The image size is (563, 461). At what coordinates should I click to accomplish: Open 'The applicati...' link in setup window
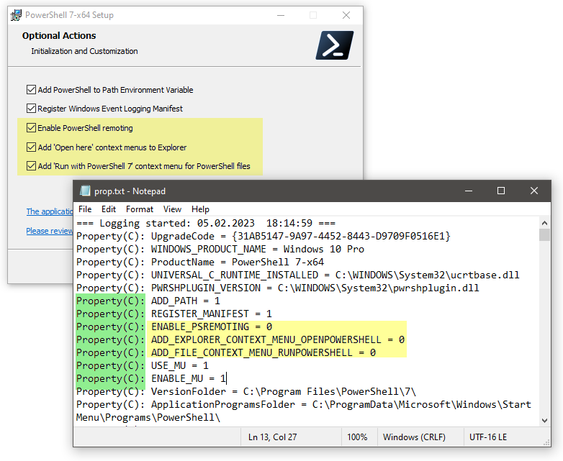pos(50,211)
